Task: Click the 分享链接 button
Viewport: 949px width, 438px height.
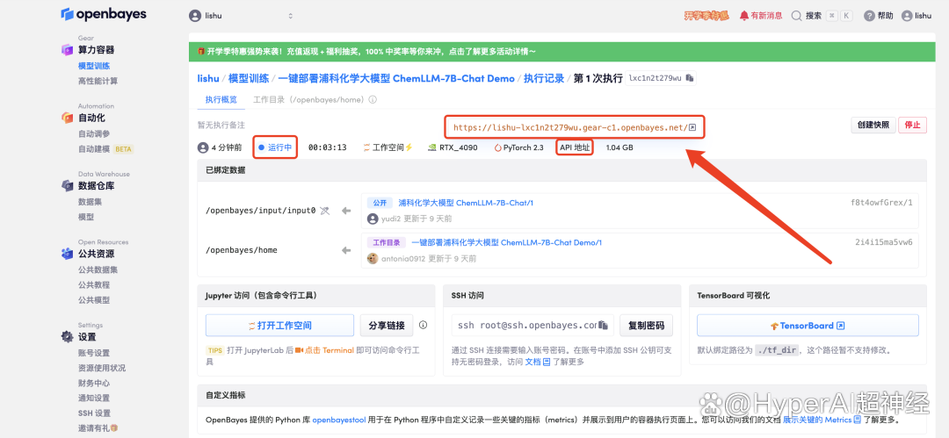Action: tap(387, 326)
